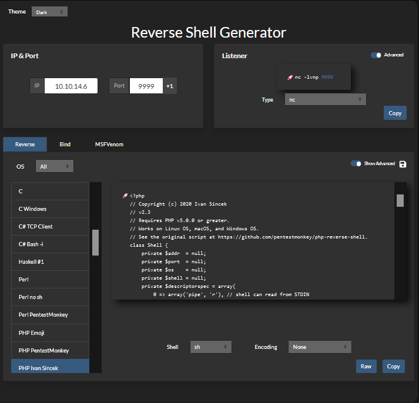Click the Raw button
Image resolution: width=419 pixels, height=403 pixels.
pos(366,366)
